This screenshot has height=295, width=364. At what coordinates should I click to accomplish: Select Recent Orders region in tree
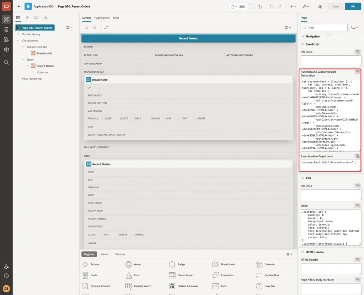[x=45, y=66]
